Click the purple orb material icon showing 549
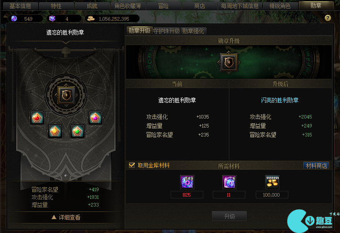The height and width of the screenshot is (233, 340). (x=187, y=182)
